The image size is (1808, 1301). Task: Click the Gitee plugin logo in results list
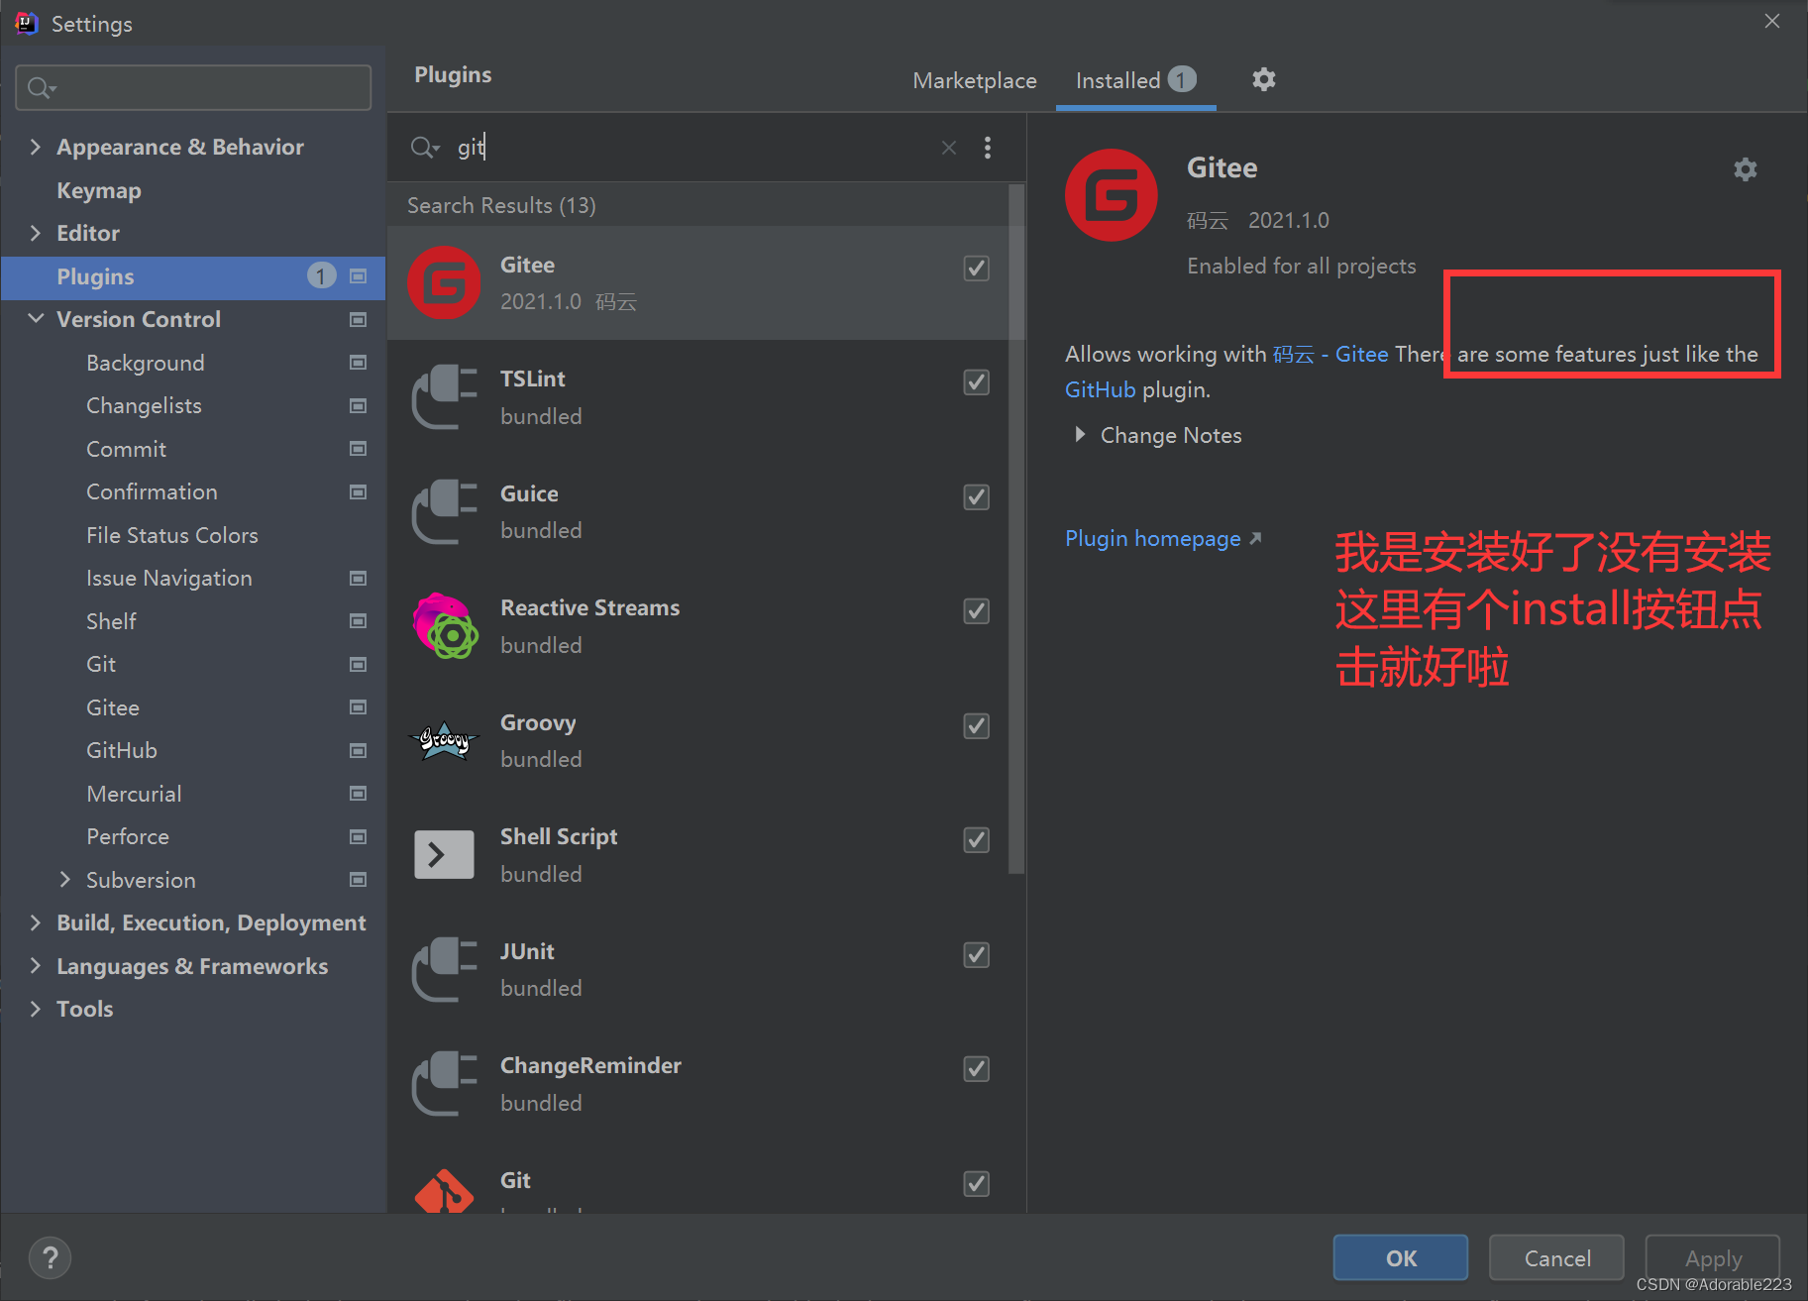(x=444, y=282)
